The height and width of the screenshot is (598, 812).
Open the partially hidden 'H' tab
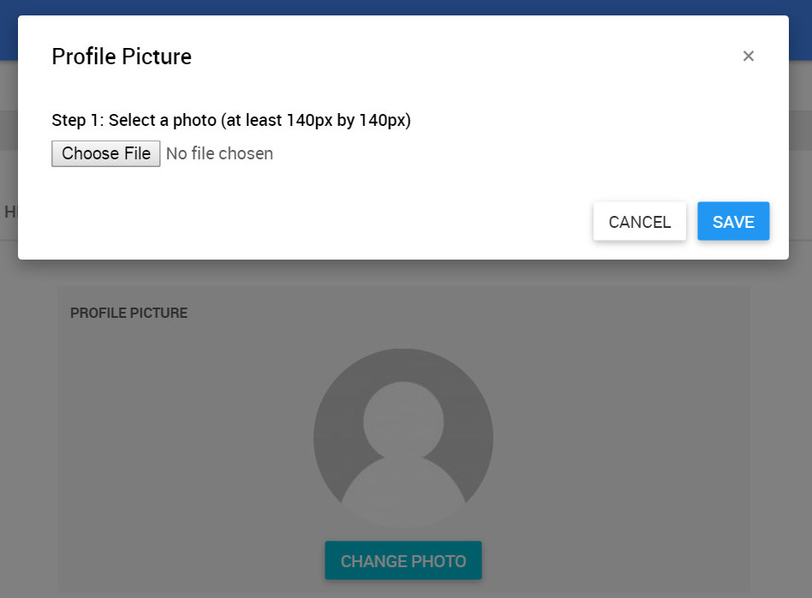click(9, 212)
